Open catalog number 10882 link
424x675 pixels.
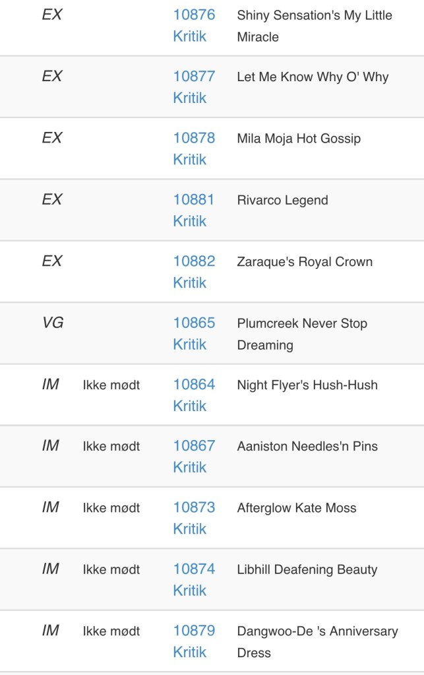194,261
